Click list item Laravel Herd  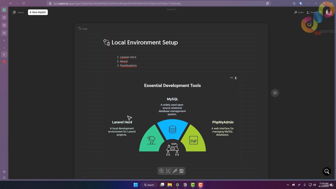pos(128,57)
